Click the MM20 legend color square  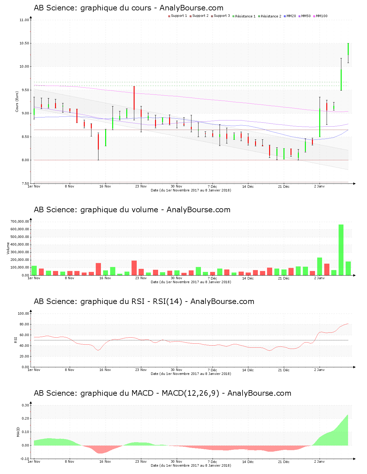click(285, 16)
